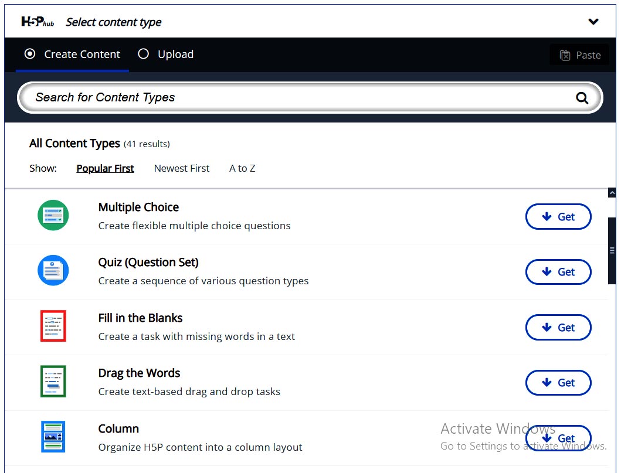Sort content types by Popular First
This screenshot has height=473, width=621.
pyautogui.click(x=105, y=168)
